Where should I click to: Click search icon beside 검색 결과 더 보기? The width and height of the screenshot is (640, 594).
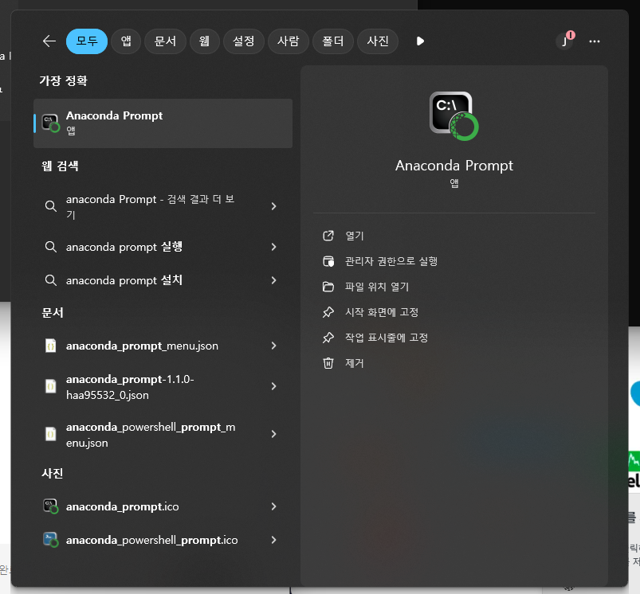51,206
